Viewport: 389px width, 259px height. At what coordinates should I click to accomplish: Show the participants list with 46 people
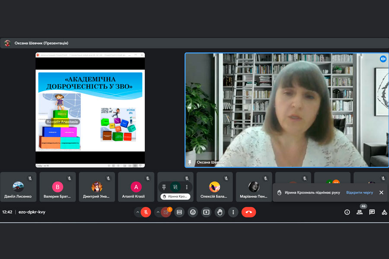pos(360,212)
